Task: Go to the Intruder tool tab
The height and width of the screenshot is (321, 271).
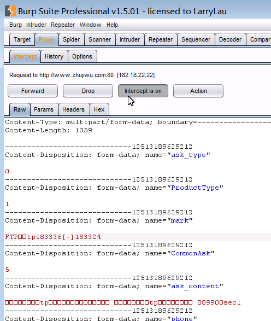Action: 129,39
